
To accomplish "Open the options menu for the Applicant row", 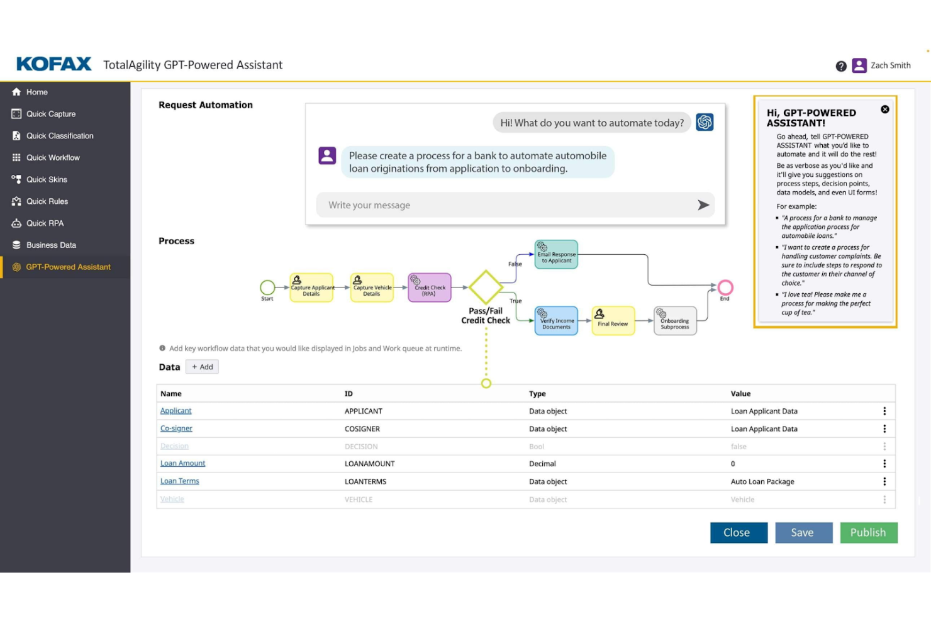I will click(884, 411).
